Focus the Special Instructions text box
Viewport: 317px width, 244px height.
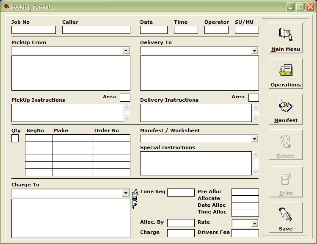tap(196, 163)
